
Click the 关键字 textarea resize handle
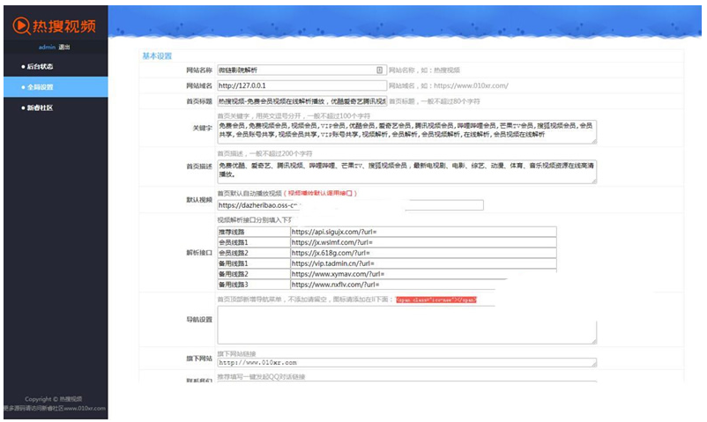(594, 140)
